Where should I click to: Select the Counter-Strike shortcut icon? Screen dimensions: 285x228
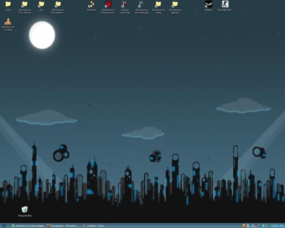click(x=225, y=6)
